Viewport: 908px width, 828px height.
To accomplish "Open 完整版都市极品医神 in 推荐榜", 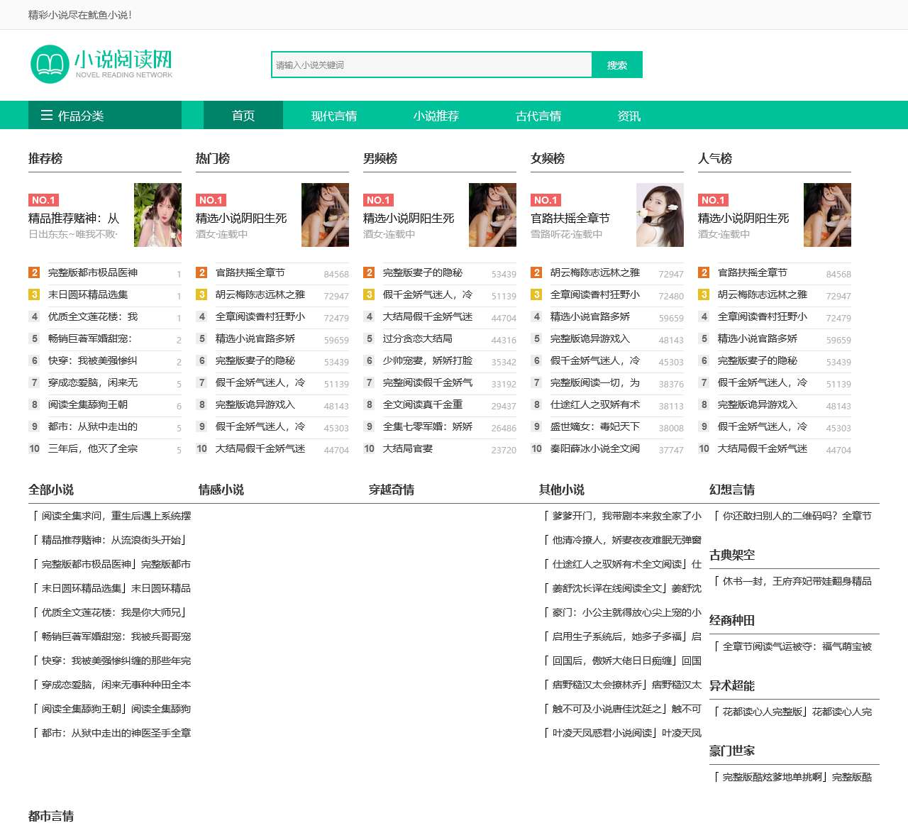I will coord(93,273).
